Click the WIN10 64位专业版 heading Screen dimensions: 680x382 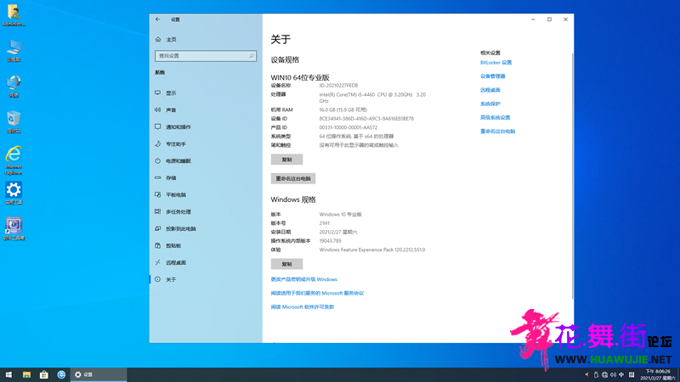point(300,77)
